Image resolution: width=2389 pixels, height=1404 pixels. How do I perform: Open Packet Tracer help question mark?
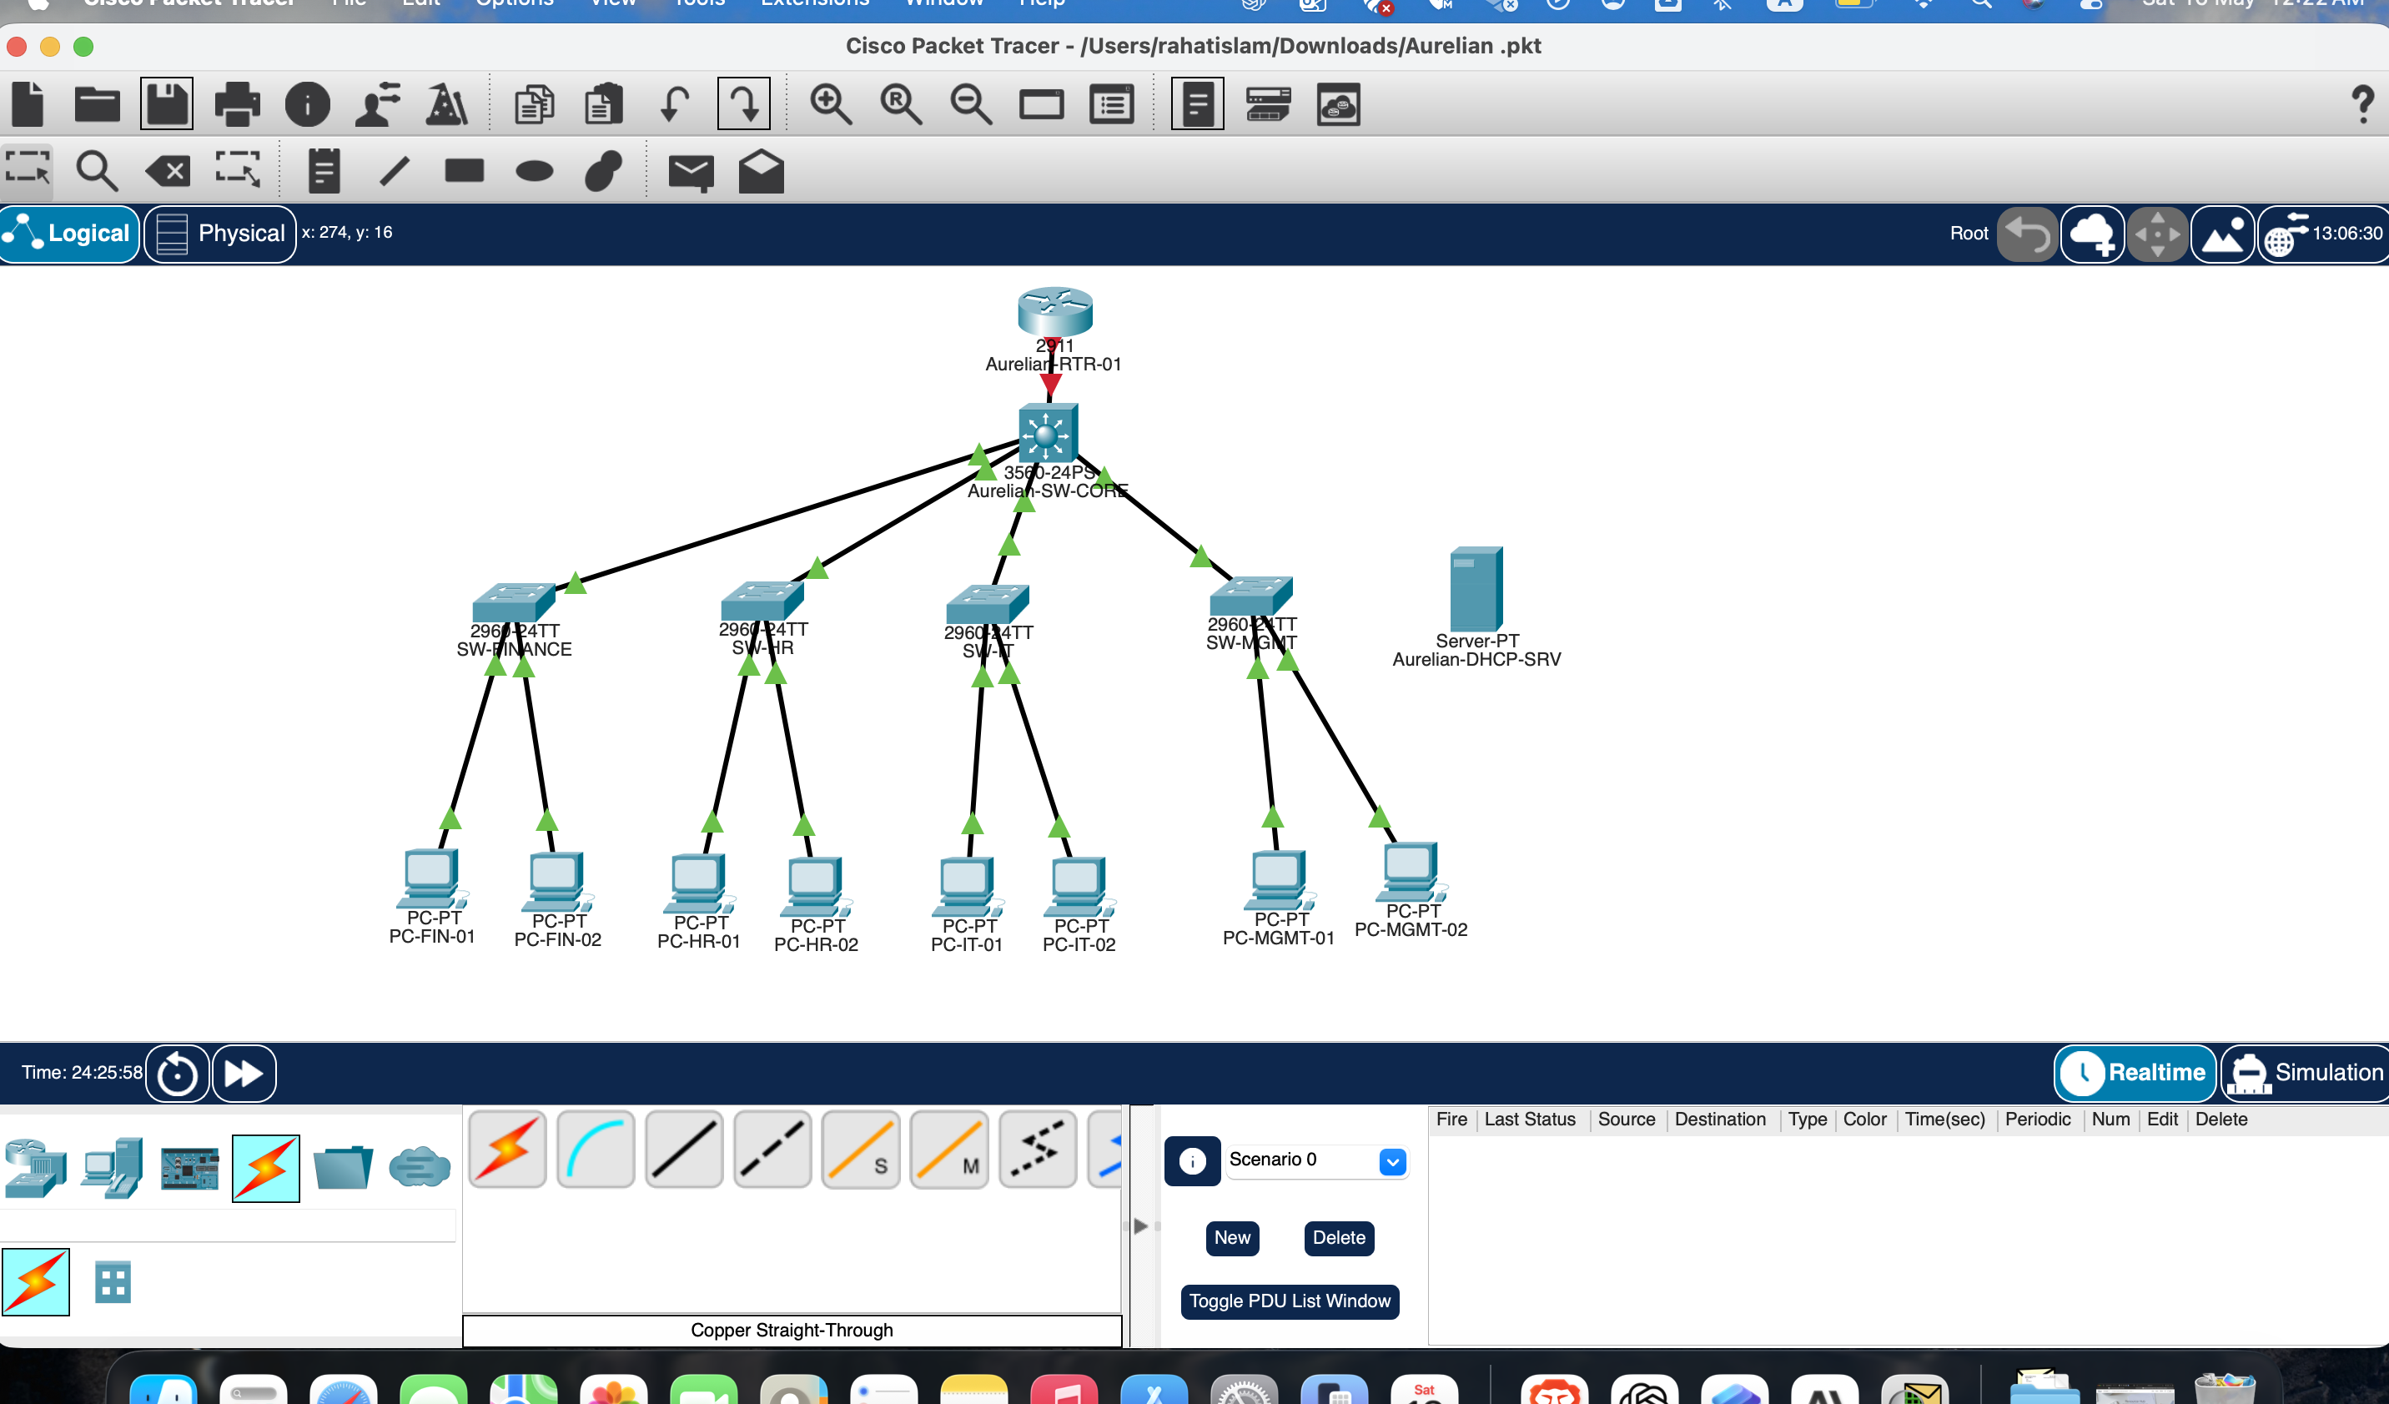coord(2363,103)
